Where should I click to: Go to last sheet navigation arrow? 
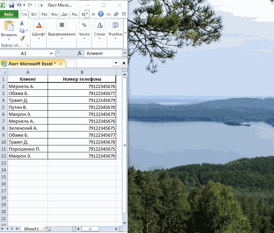17,228
